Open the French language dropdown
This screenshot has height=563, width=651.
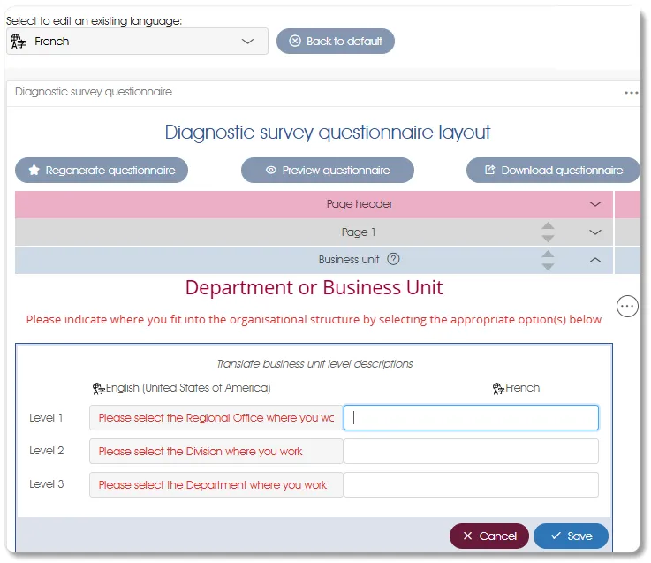[137, 42]
